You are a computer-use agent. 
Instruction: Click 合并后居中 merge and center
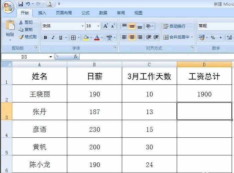pyautogui.click(x=176, y=37)
